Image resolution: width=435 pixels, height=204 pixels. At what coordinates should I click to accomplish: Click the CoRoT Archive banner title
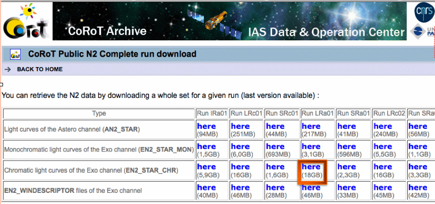(x=107, y=31)
